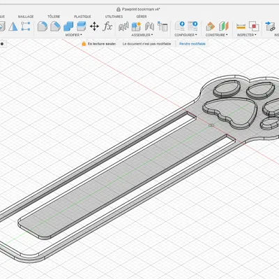The image size is (279, 279).
Task: Select the Offset Plane icon in Construire
Action: pos(210,27)
